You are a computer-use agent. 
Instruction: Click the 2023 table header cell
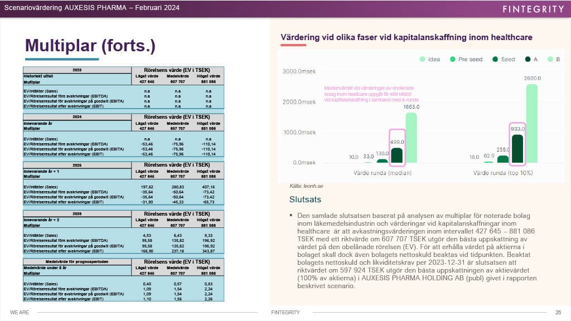77,70
